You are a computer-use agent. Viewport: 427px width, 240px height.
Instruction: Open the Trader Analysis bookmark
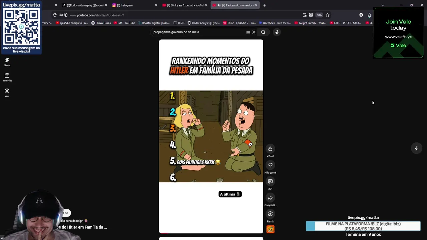[203, 23]
